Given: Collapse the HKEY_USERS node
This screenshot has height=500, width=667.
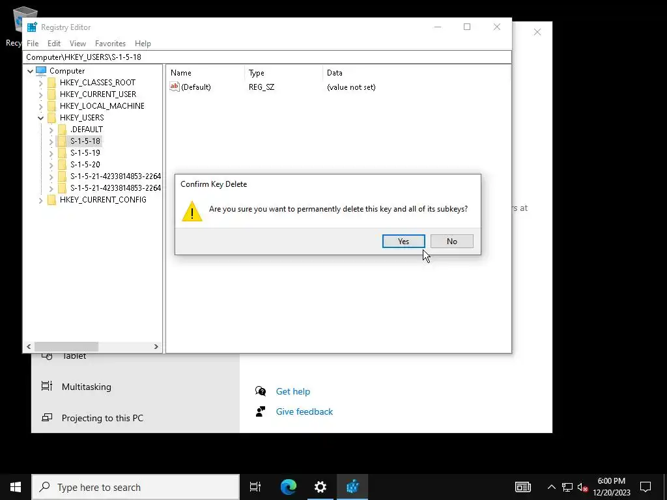Looking at the screenshot, I should click(x=41, y=118).
